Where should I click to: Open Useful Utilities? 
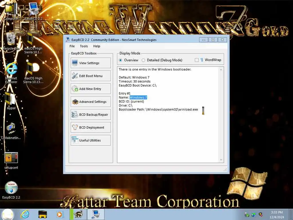(91, 140)
